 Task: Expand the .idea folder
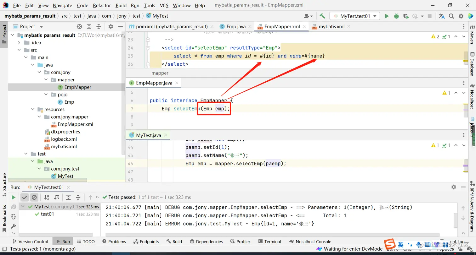pyautogui.click(x=19, y=43)
